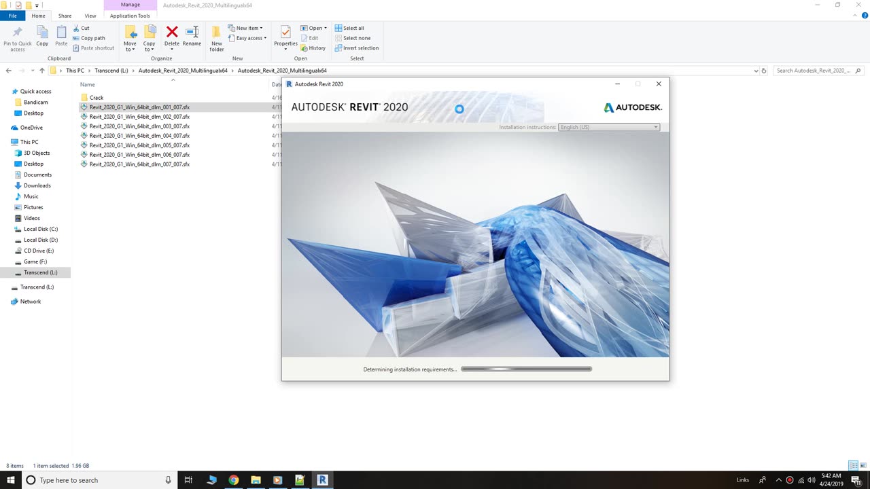Switch to large icons view button

click(x=863, y=466)
